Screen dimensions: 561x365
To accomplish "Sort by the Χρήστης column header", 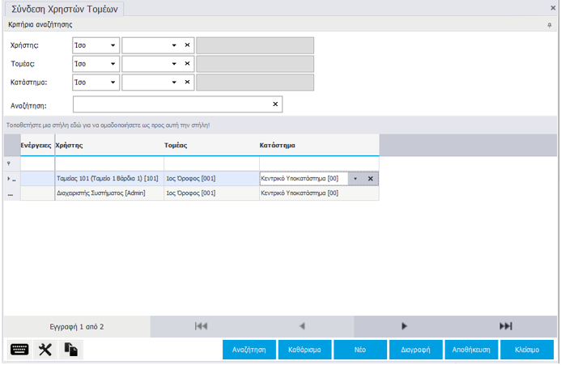I will [x=108, y=145].
